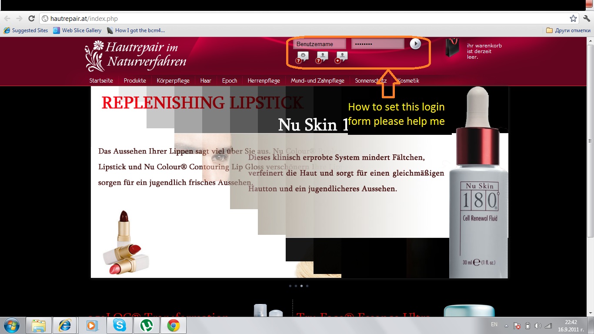
Task: Open Action Center flag tray icon
Action: point(517,326)
